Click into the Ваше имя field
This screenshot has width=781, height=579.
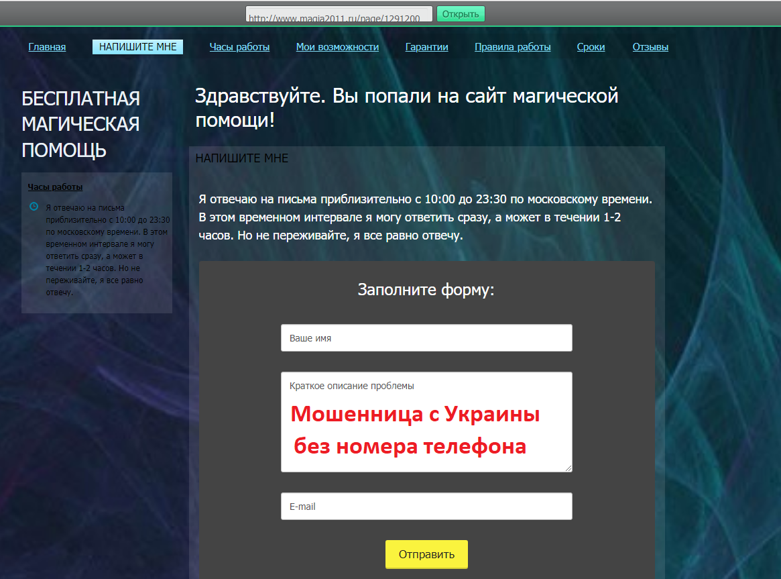click(426, 338)
